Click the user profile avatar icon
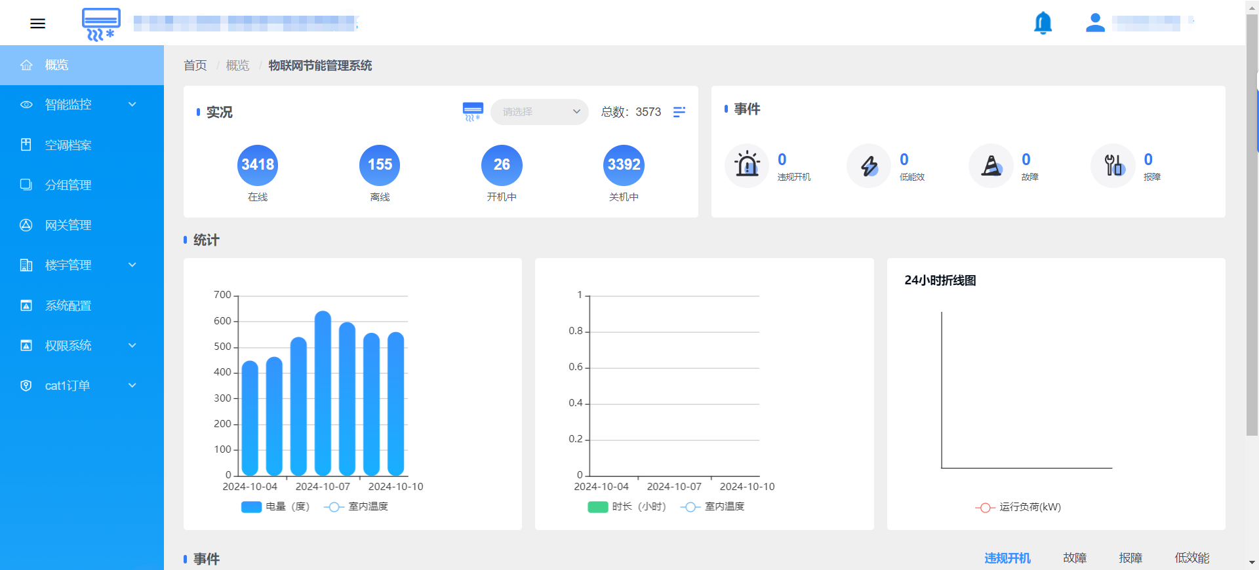 pos(1095,23)
